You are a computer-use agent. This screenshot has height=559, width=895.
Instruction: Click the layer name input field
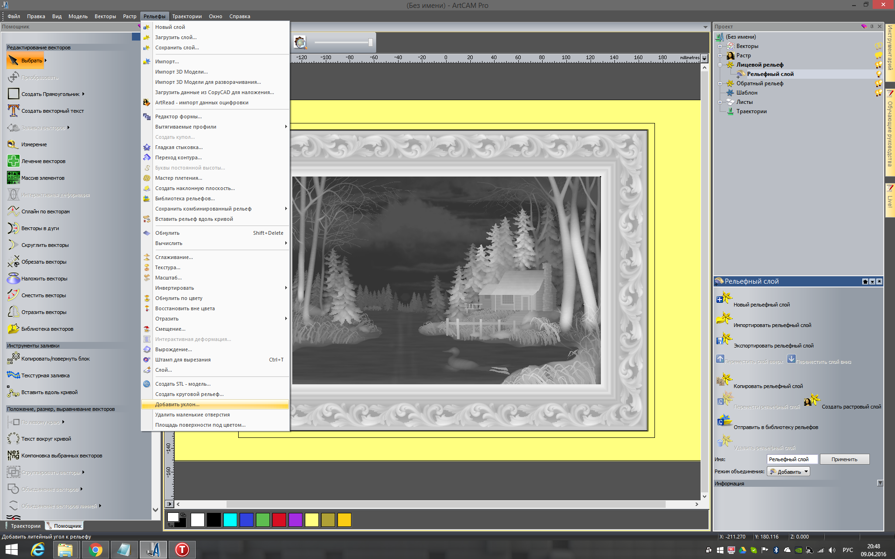(x=792, y=459)
